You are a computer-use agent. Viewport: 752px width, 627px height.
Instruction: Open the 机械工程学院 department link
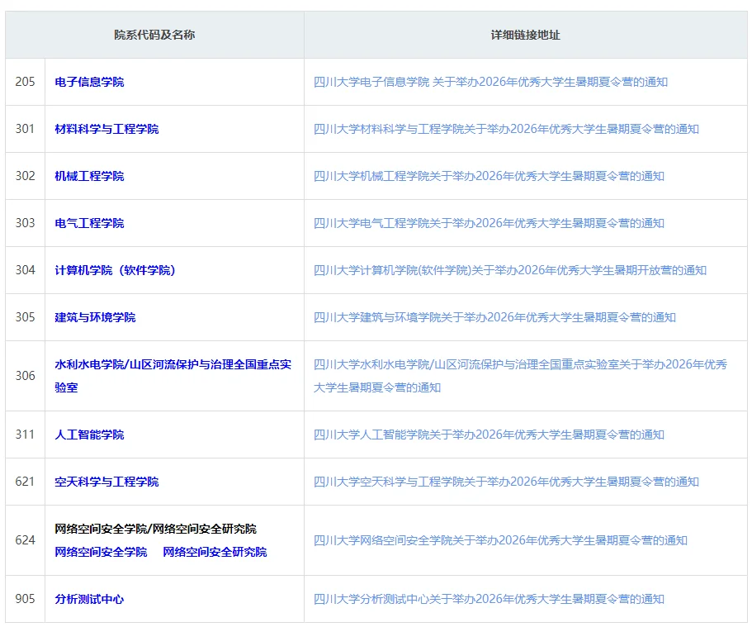pos(89,176)
